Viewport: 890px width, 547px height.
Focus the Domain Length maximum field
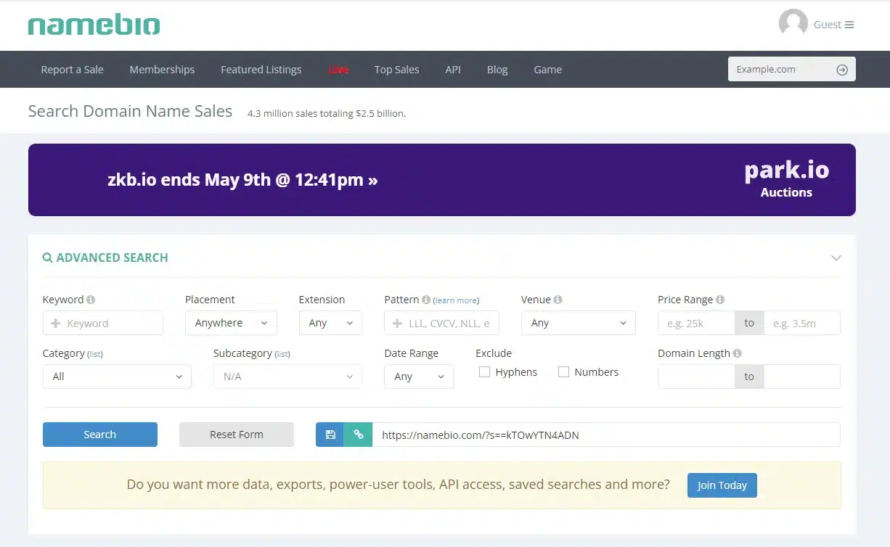[802, 377]
